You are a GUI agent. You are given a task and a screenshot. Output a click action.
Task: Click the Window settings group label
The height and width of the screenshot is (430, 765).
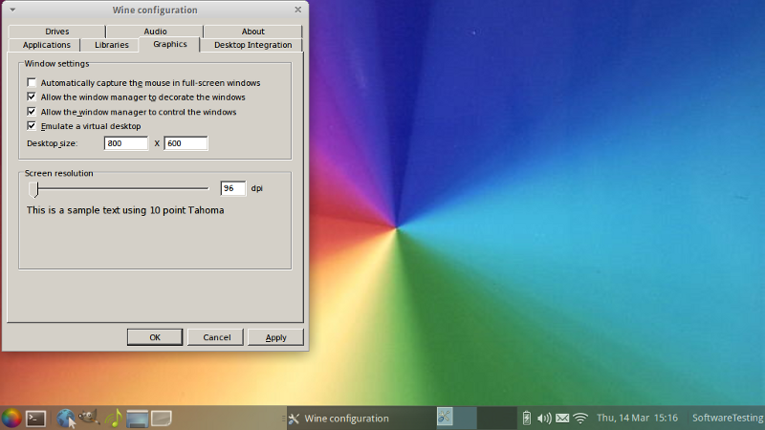click(56, 63)
